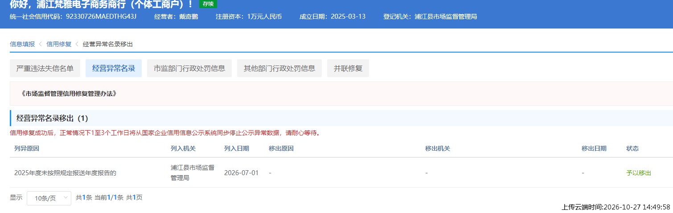Click the 移出日期 column header
673x213 pixels.
pos(594,148)
